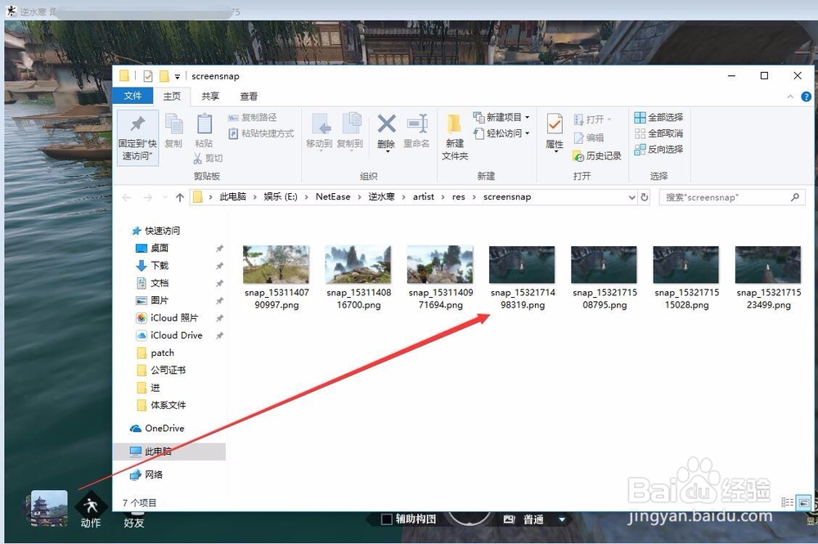Click the game's pagoda photo album icon
Screen dimensions: 818x544
tap(49, 508)
